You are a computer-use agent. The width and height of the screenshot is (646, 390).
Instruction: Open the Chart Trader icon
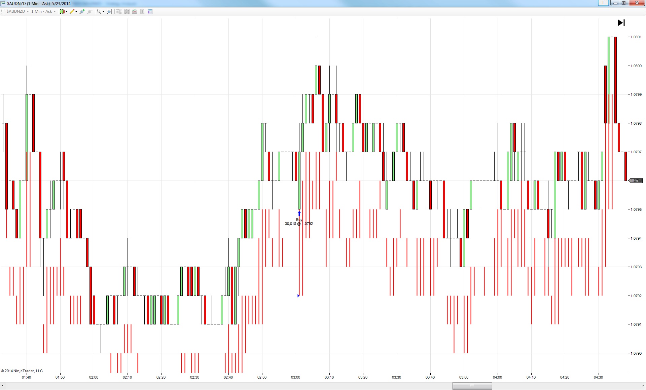point(119,11)
